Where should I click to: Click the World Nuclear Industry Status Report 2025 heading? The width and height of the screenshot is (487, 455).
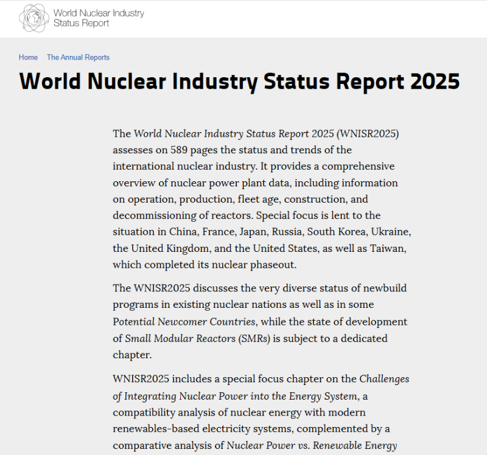239,82
